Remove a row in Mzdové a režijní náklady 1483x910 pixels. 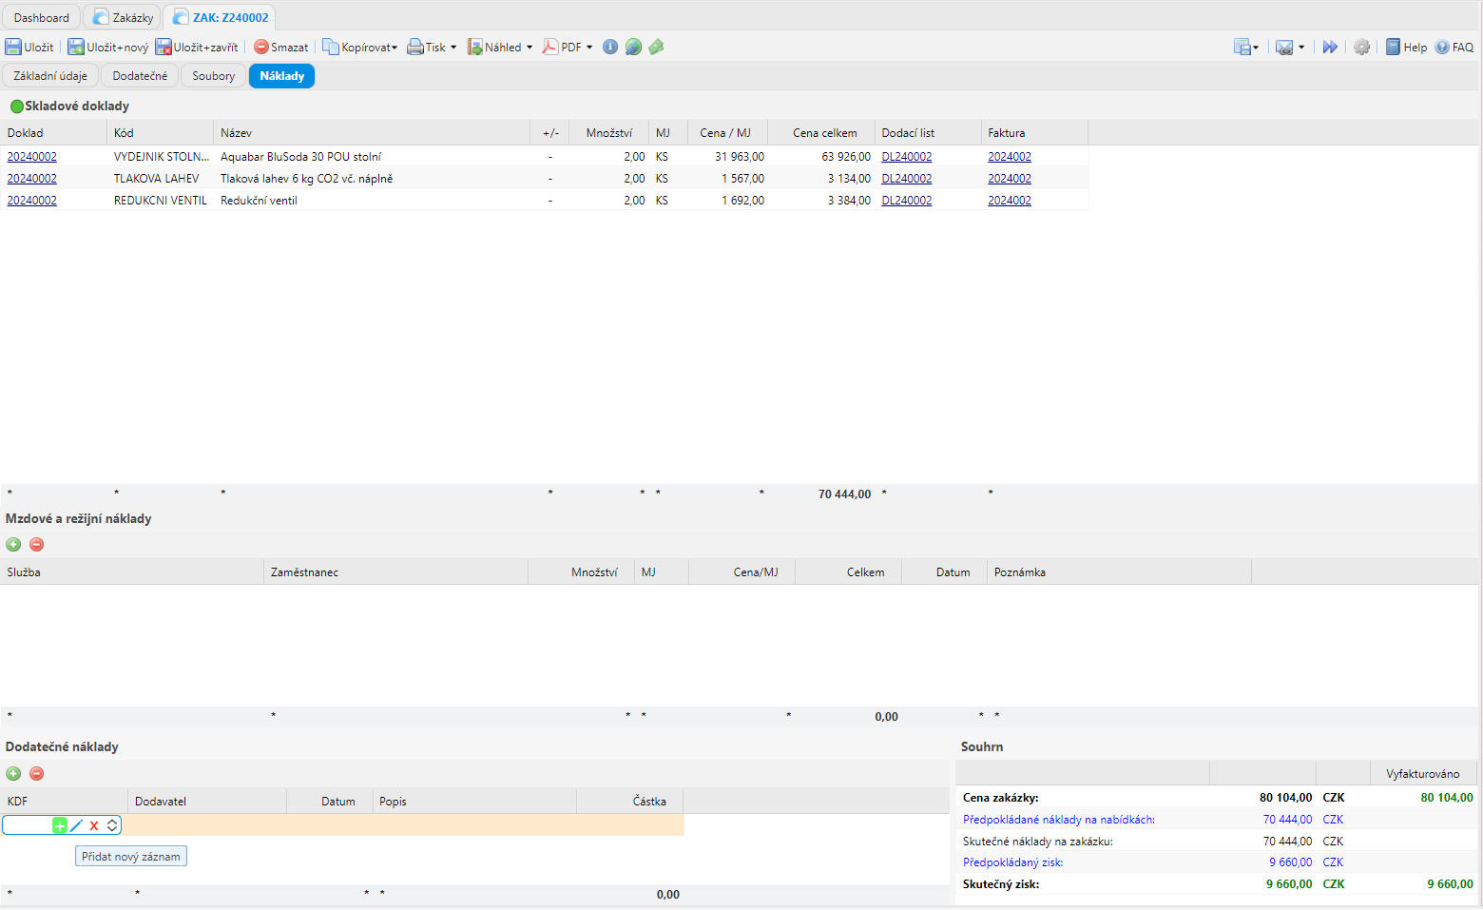tap(36, 545)
